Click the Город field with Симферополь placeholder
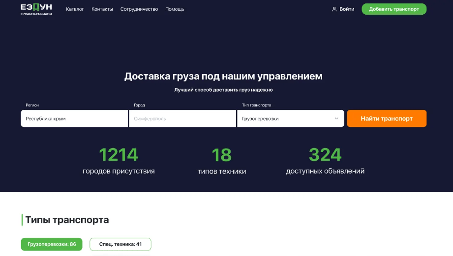 tap(182, 118)
